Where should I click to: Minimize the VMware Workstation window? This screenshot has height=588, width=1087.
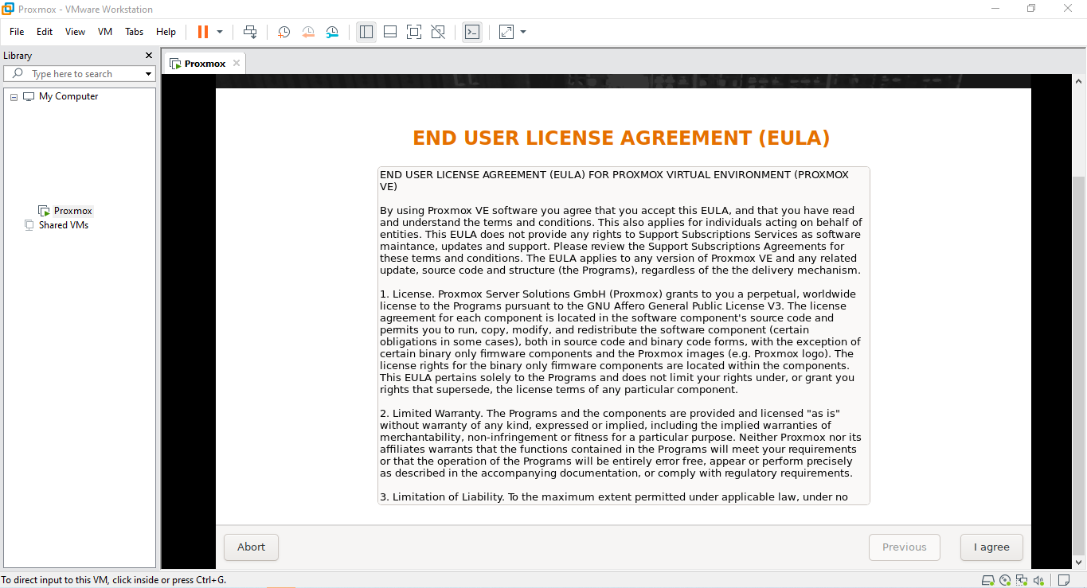coord(995,9)
